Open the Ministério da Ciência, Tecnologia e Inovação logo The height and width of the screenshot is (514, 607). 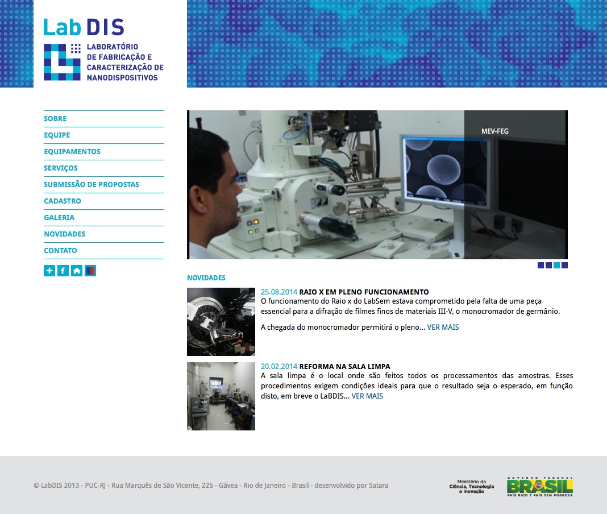(x=472, y=487)
